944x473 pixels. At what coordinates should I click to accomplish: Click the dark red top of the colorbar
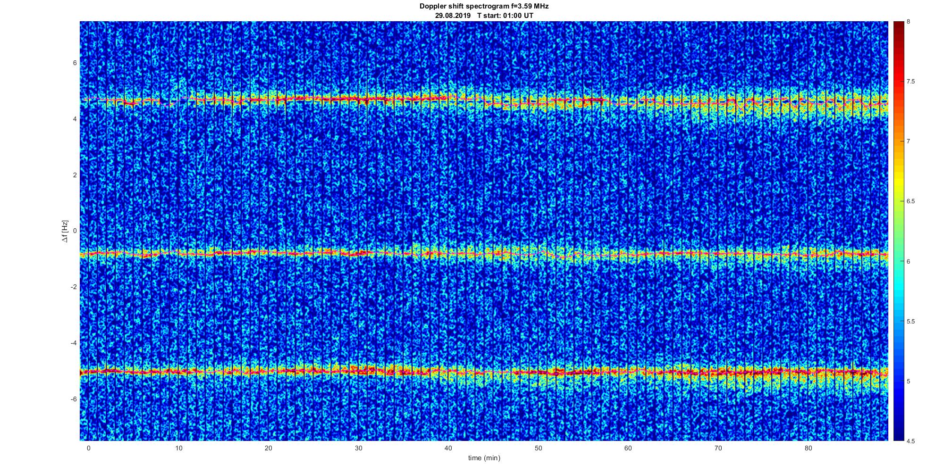[899, 28]
